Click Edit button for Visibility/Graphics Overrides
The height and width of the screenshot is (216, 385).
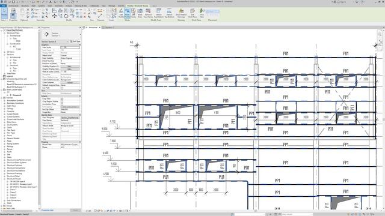(x=70, y=67)
